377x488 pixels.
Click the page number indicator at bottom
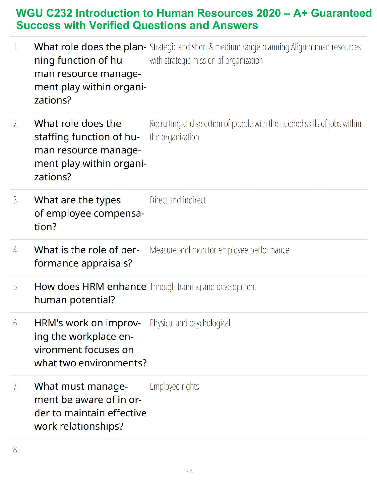188,471
